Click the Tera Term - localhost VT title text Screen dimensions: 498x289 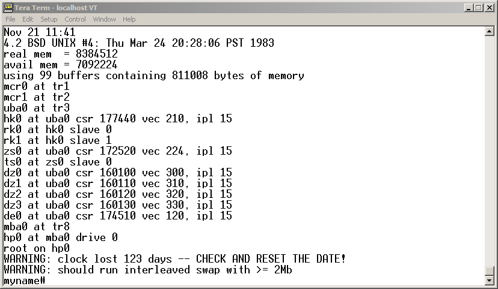[56, 8]
